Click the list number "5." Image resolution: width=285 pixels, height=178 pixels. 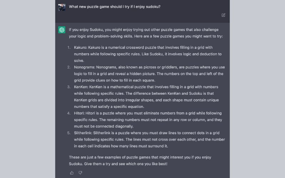68,133
